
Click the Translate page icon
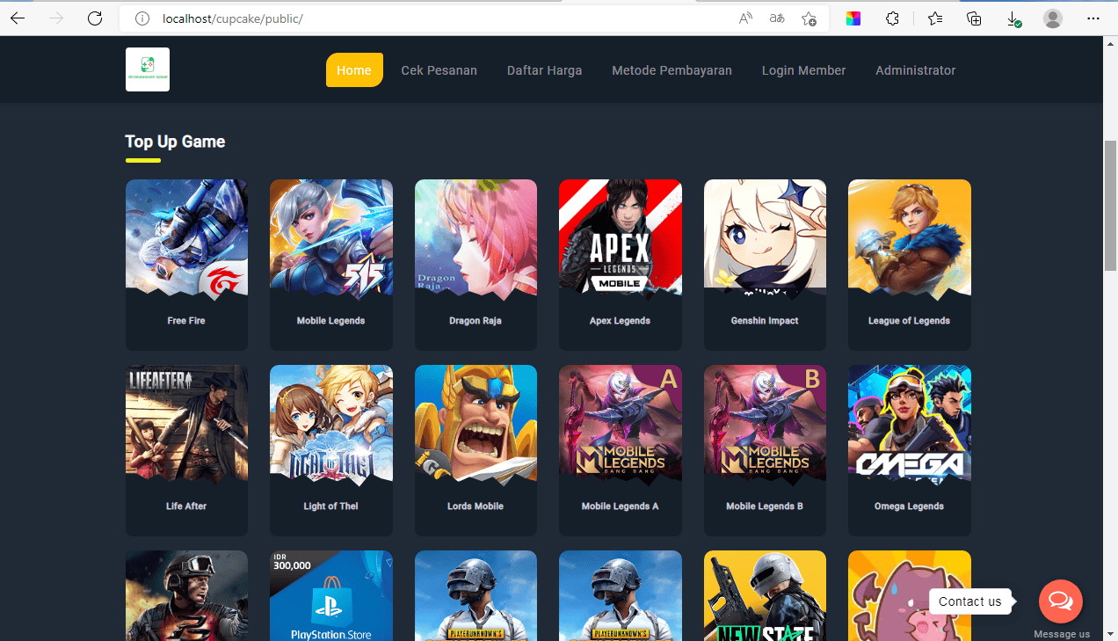pos(777,18)
